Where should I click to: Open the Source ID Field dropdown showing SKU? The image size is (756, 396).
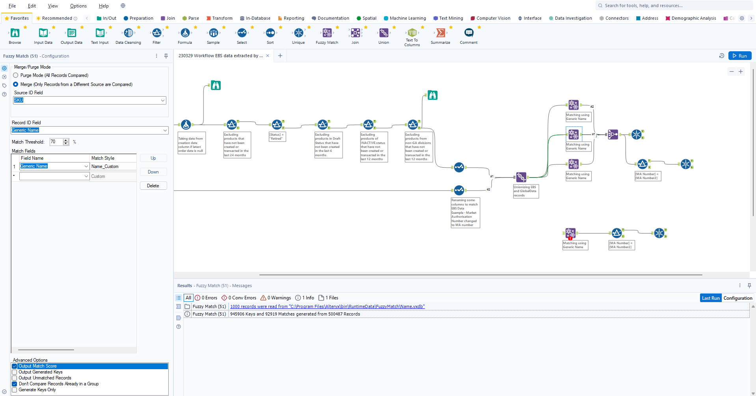(x=162, y=100)
